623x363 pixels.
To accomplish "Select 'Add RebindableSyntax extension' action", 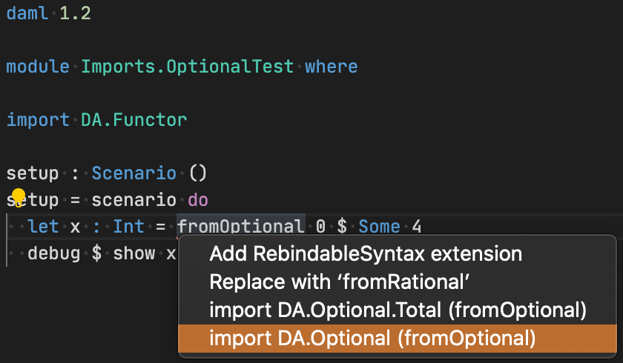I will tap(366, 254).
